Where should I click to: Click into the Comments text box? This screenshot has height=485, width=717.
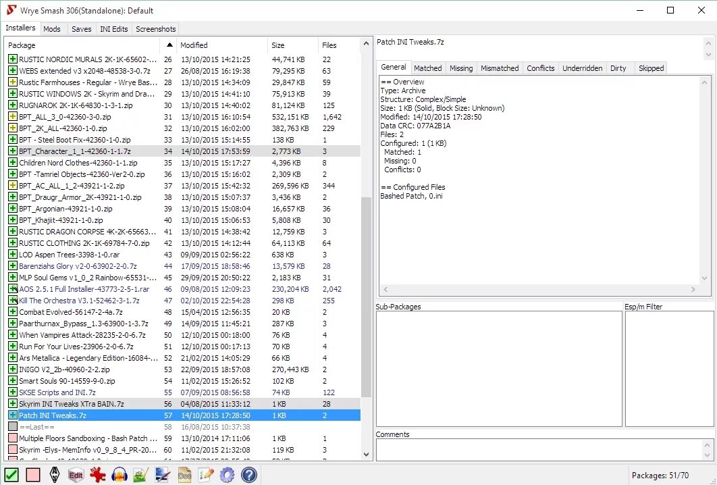pos(539,450)
